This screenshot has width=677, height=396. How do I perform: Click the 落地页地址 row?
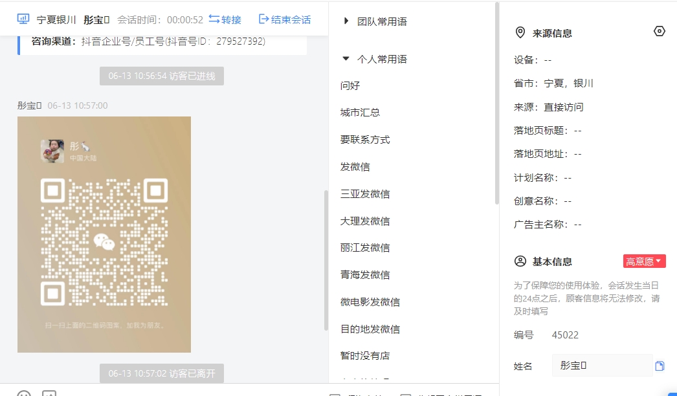(548, 154)
